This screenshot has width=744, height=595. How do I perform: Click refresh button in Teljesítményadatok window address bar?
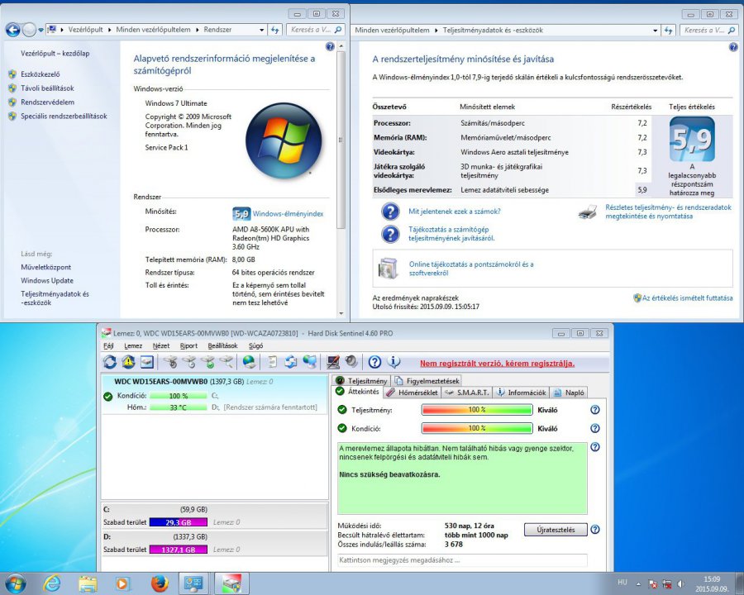668,31
